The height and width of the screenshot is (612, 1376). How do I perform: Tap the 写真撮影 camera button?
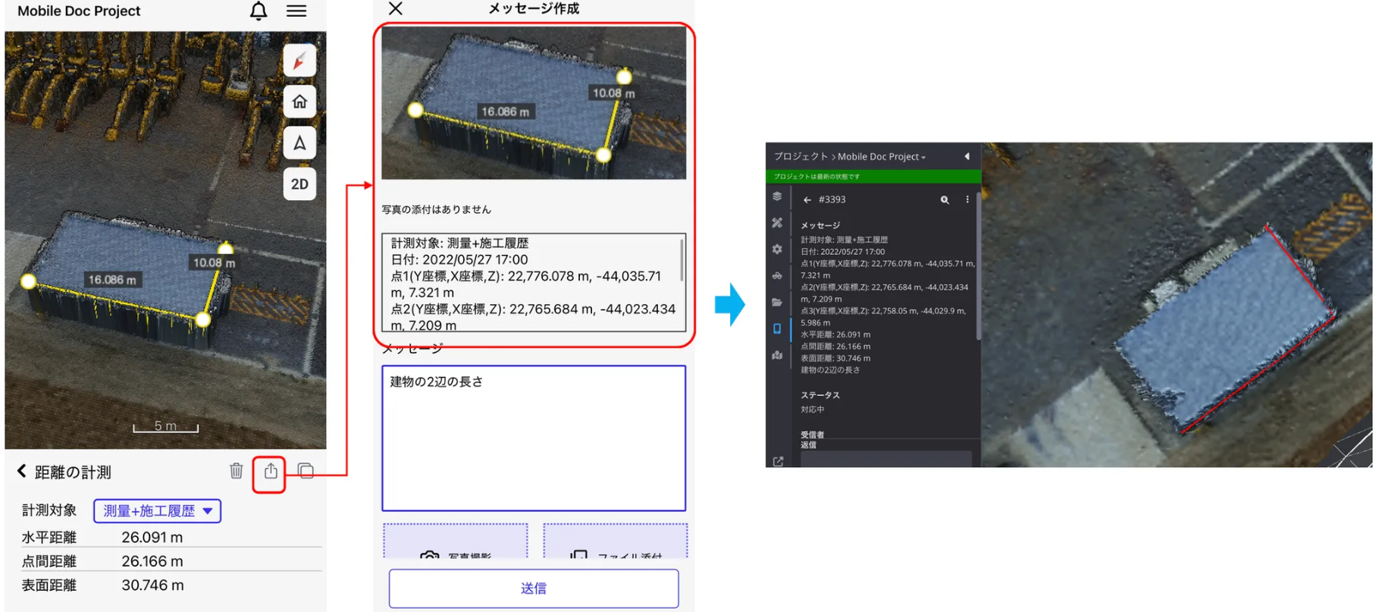click(455, 541)
